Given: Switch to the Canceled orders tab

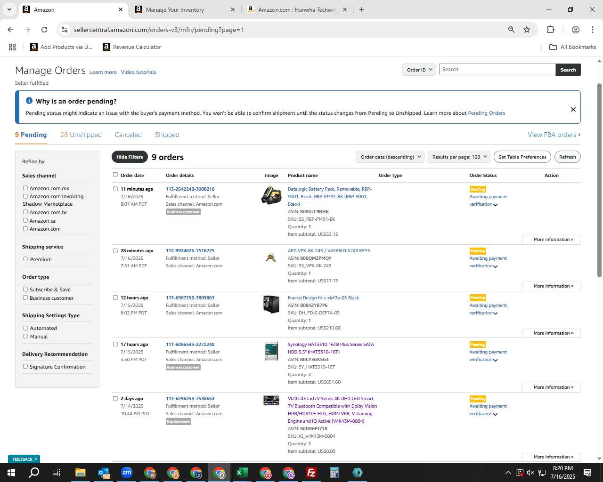Looking at the screenshot, I should click(x=128, y=135).
